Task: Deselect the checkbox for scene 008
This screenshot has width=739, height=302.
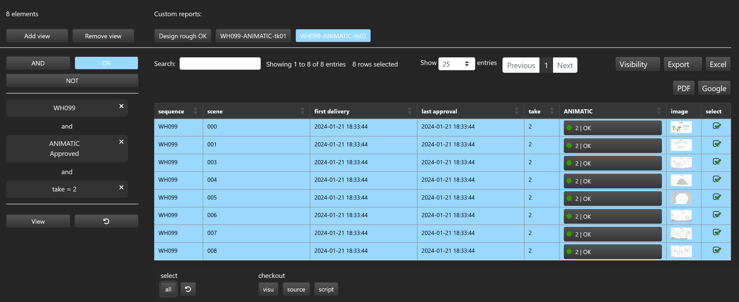Action: pyautogui.click(x=717, y=250)
